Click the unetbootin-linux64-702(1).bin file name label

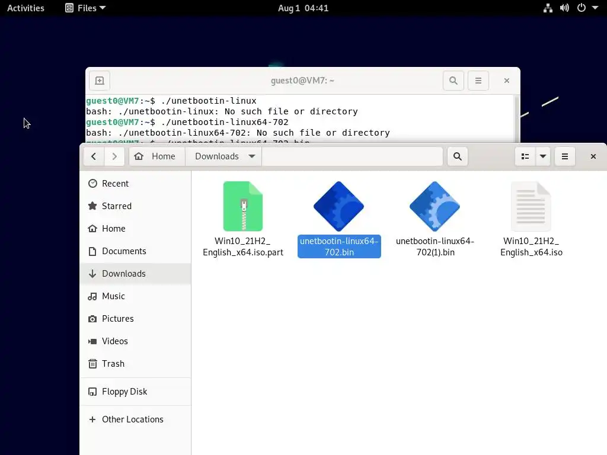pyautogui.click(x=435, y=246)
